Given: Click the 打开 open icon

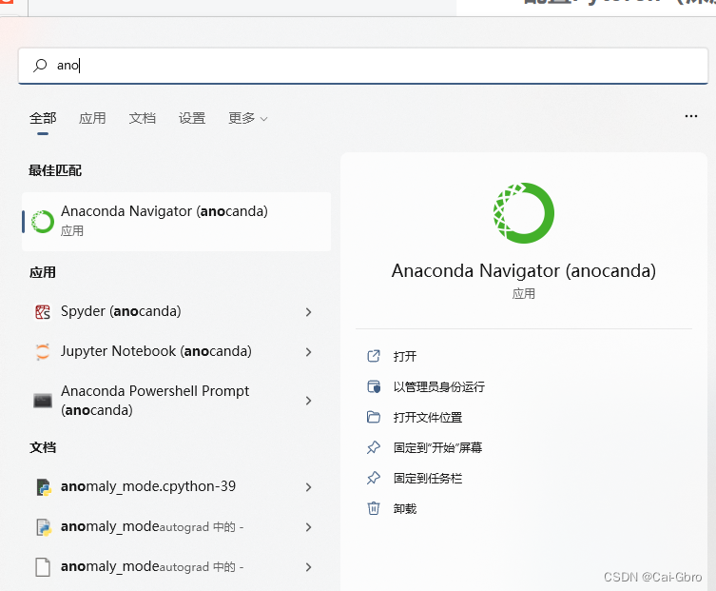Looking at the screenshot, I should (374, 356).
